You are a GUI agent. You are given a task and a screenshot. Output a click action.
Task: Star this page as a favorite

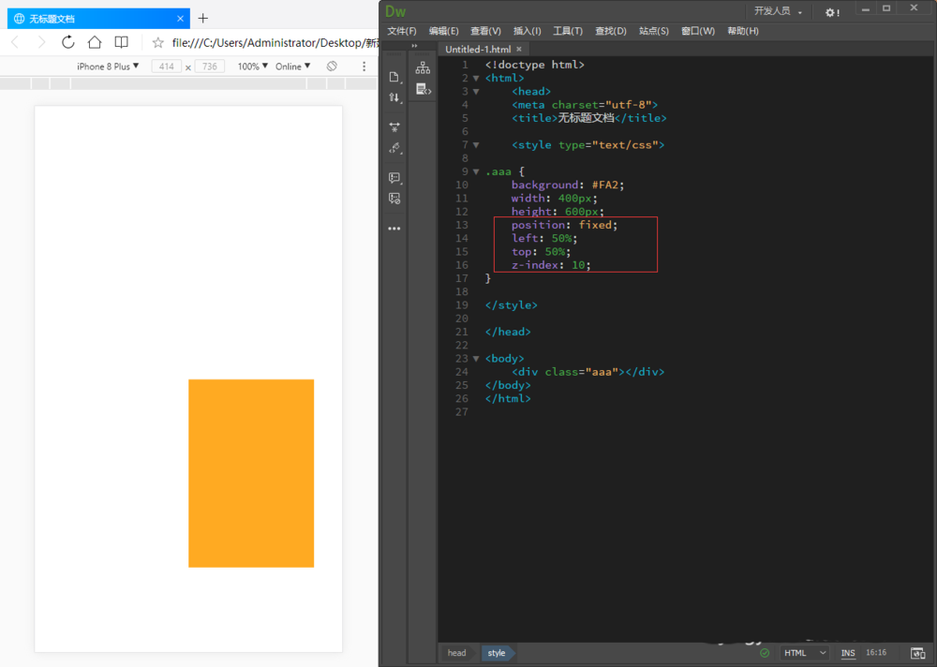(x=157, y=42)
